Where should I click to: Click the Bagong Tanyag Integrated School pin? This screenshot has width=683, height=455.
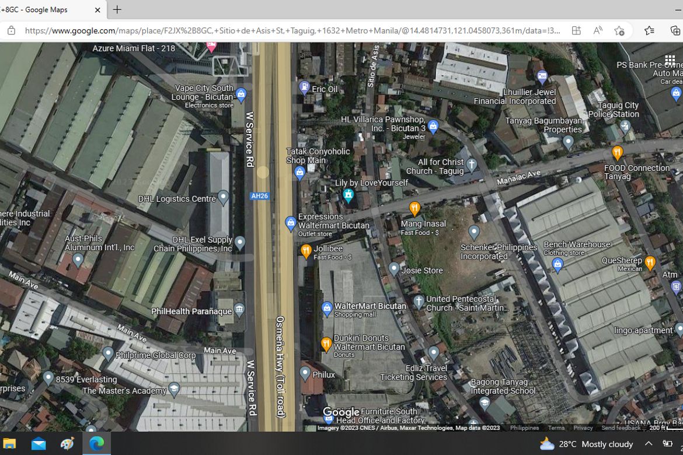[484, 404]
